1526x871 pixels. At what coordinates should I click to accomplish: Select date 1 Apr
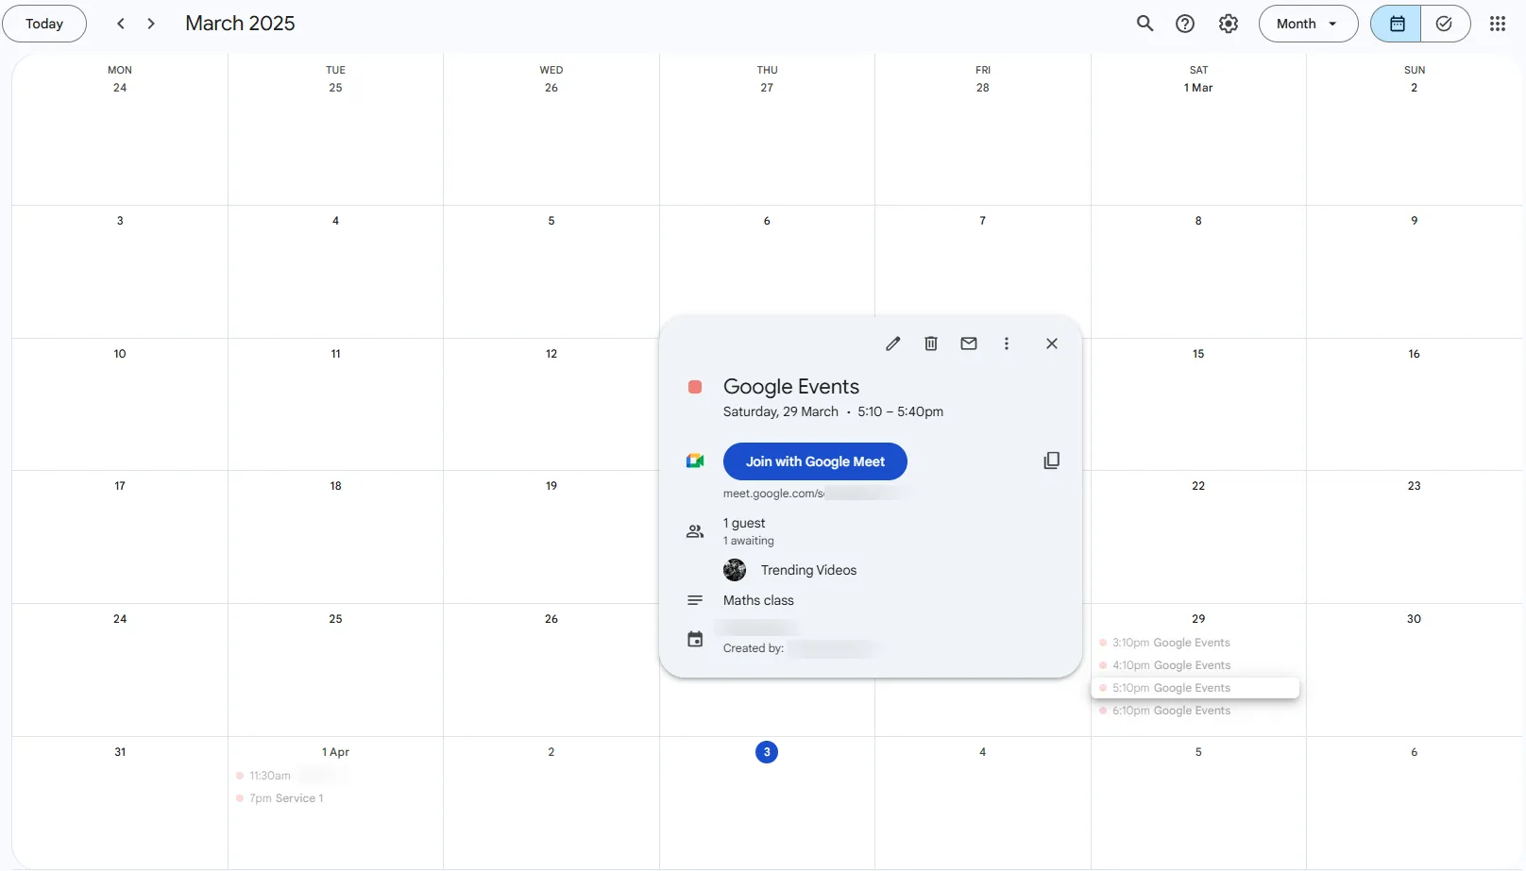click(x=335, y=752)
